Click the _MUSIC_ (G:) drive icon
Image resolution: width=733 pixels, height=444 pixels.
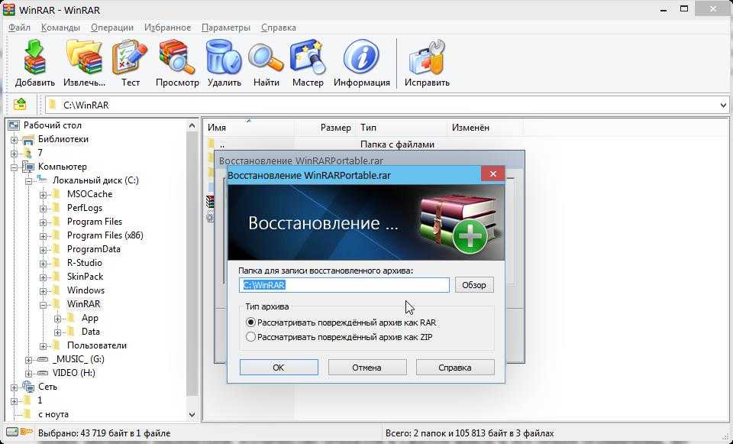[x=43, y=359]
